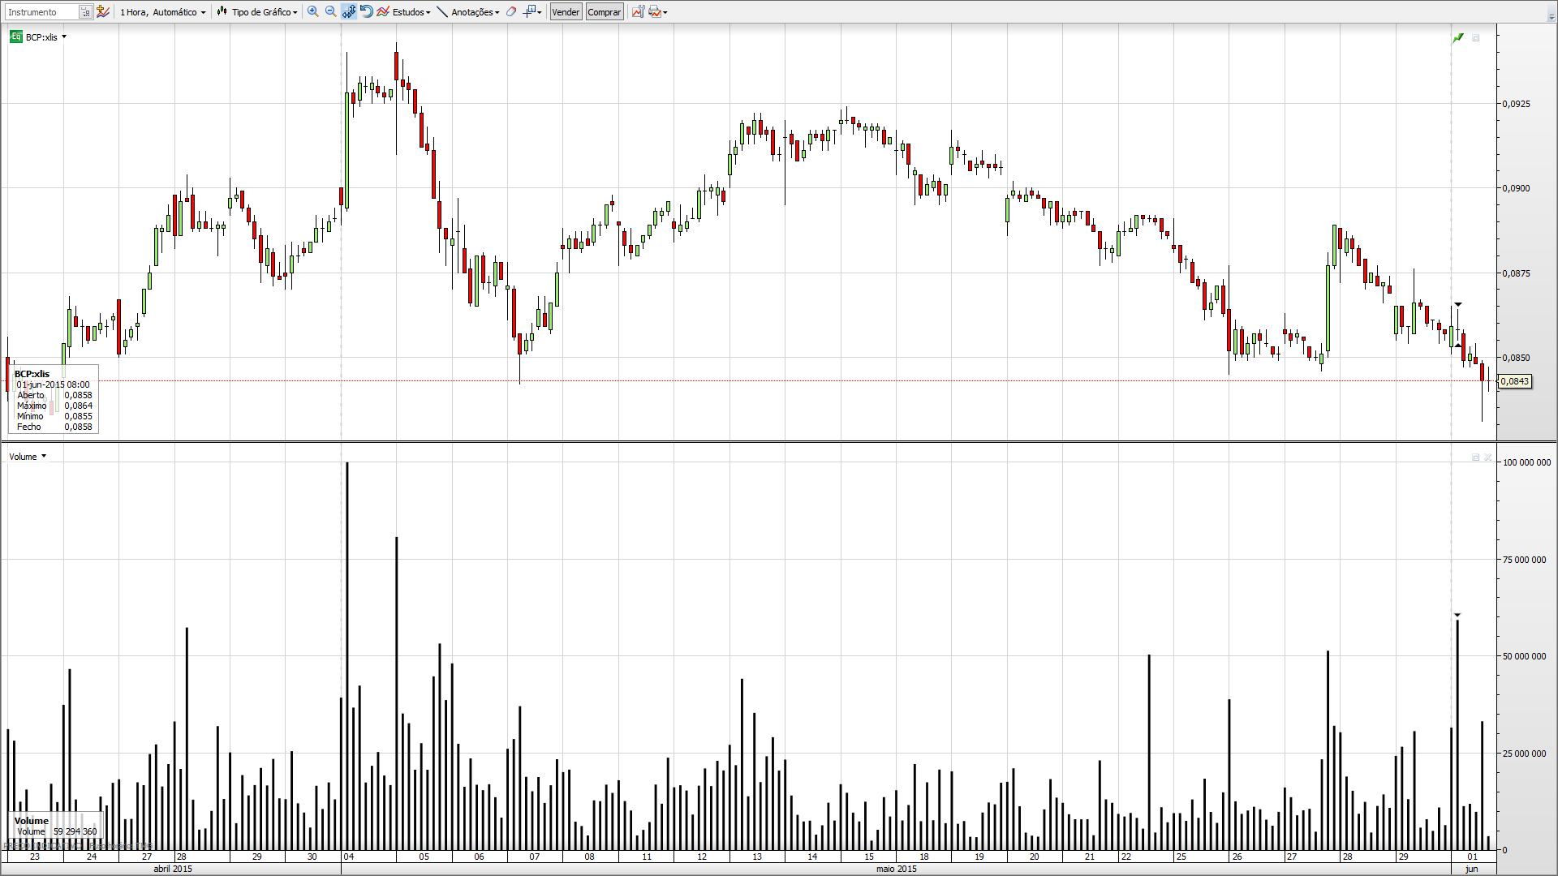1558x876 pixels.
Task: Click the instrument search picker icon
Action: [x=85, y=11]
